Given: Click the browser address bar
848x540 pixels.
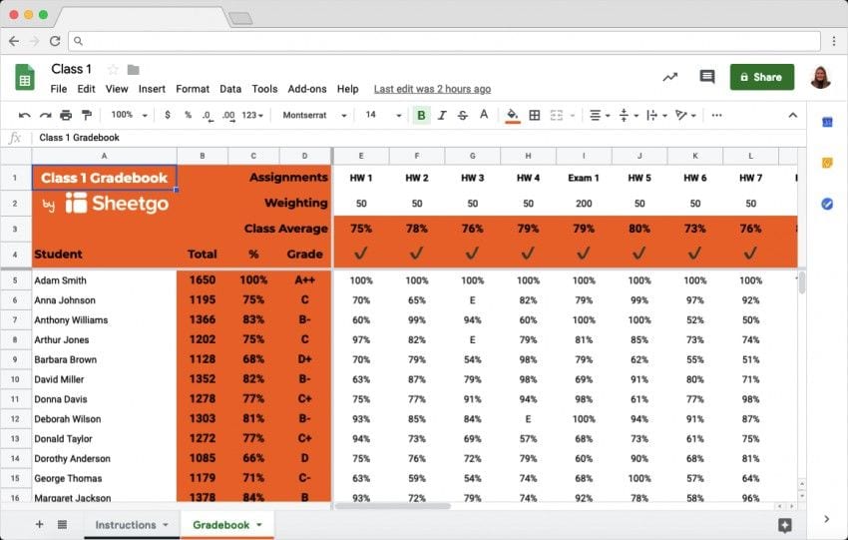Looking at the screenshot, I should tap(444, 41).
